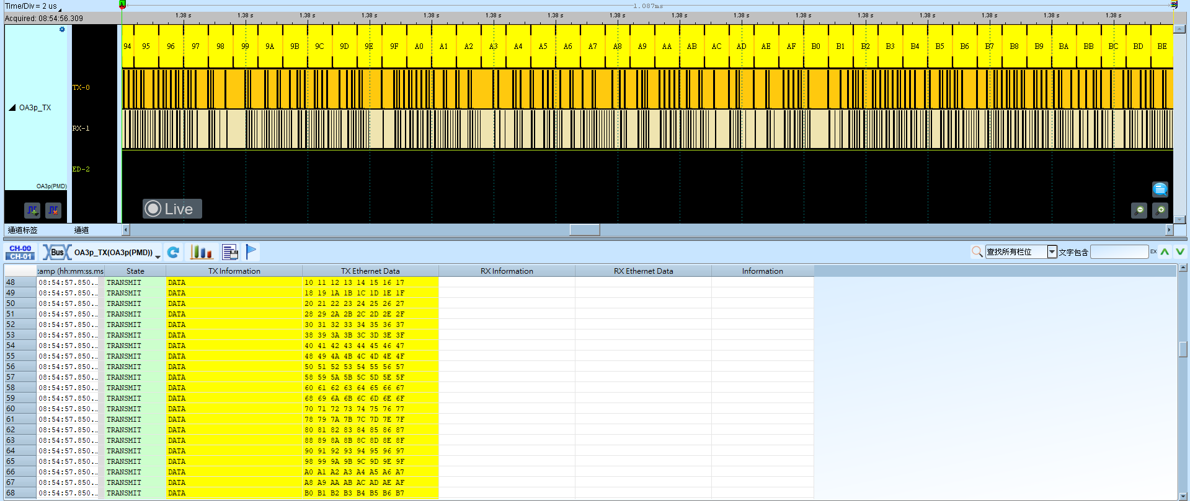Image resolution: width=1190 pixels, height=501 pixels.
Task: Click the blue gear icon in channel label panel
Action: click(x=62, y=29)
